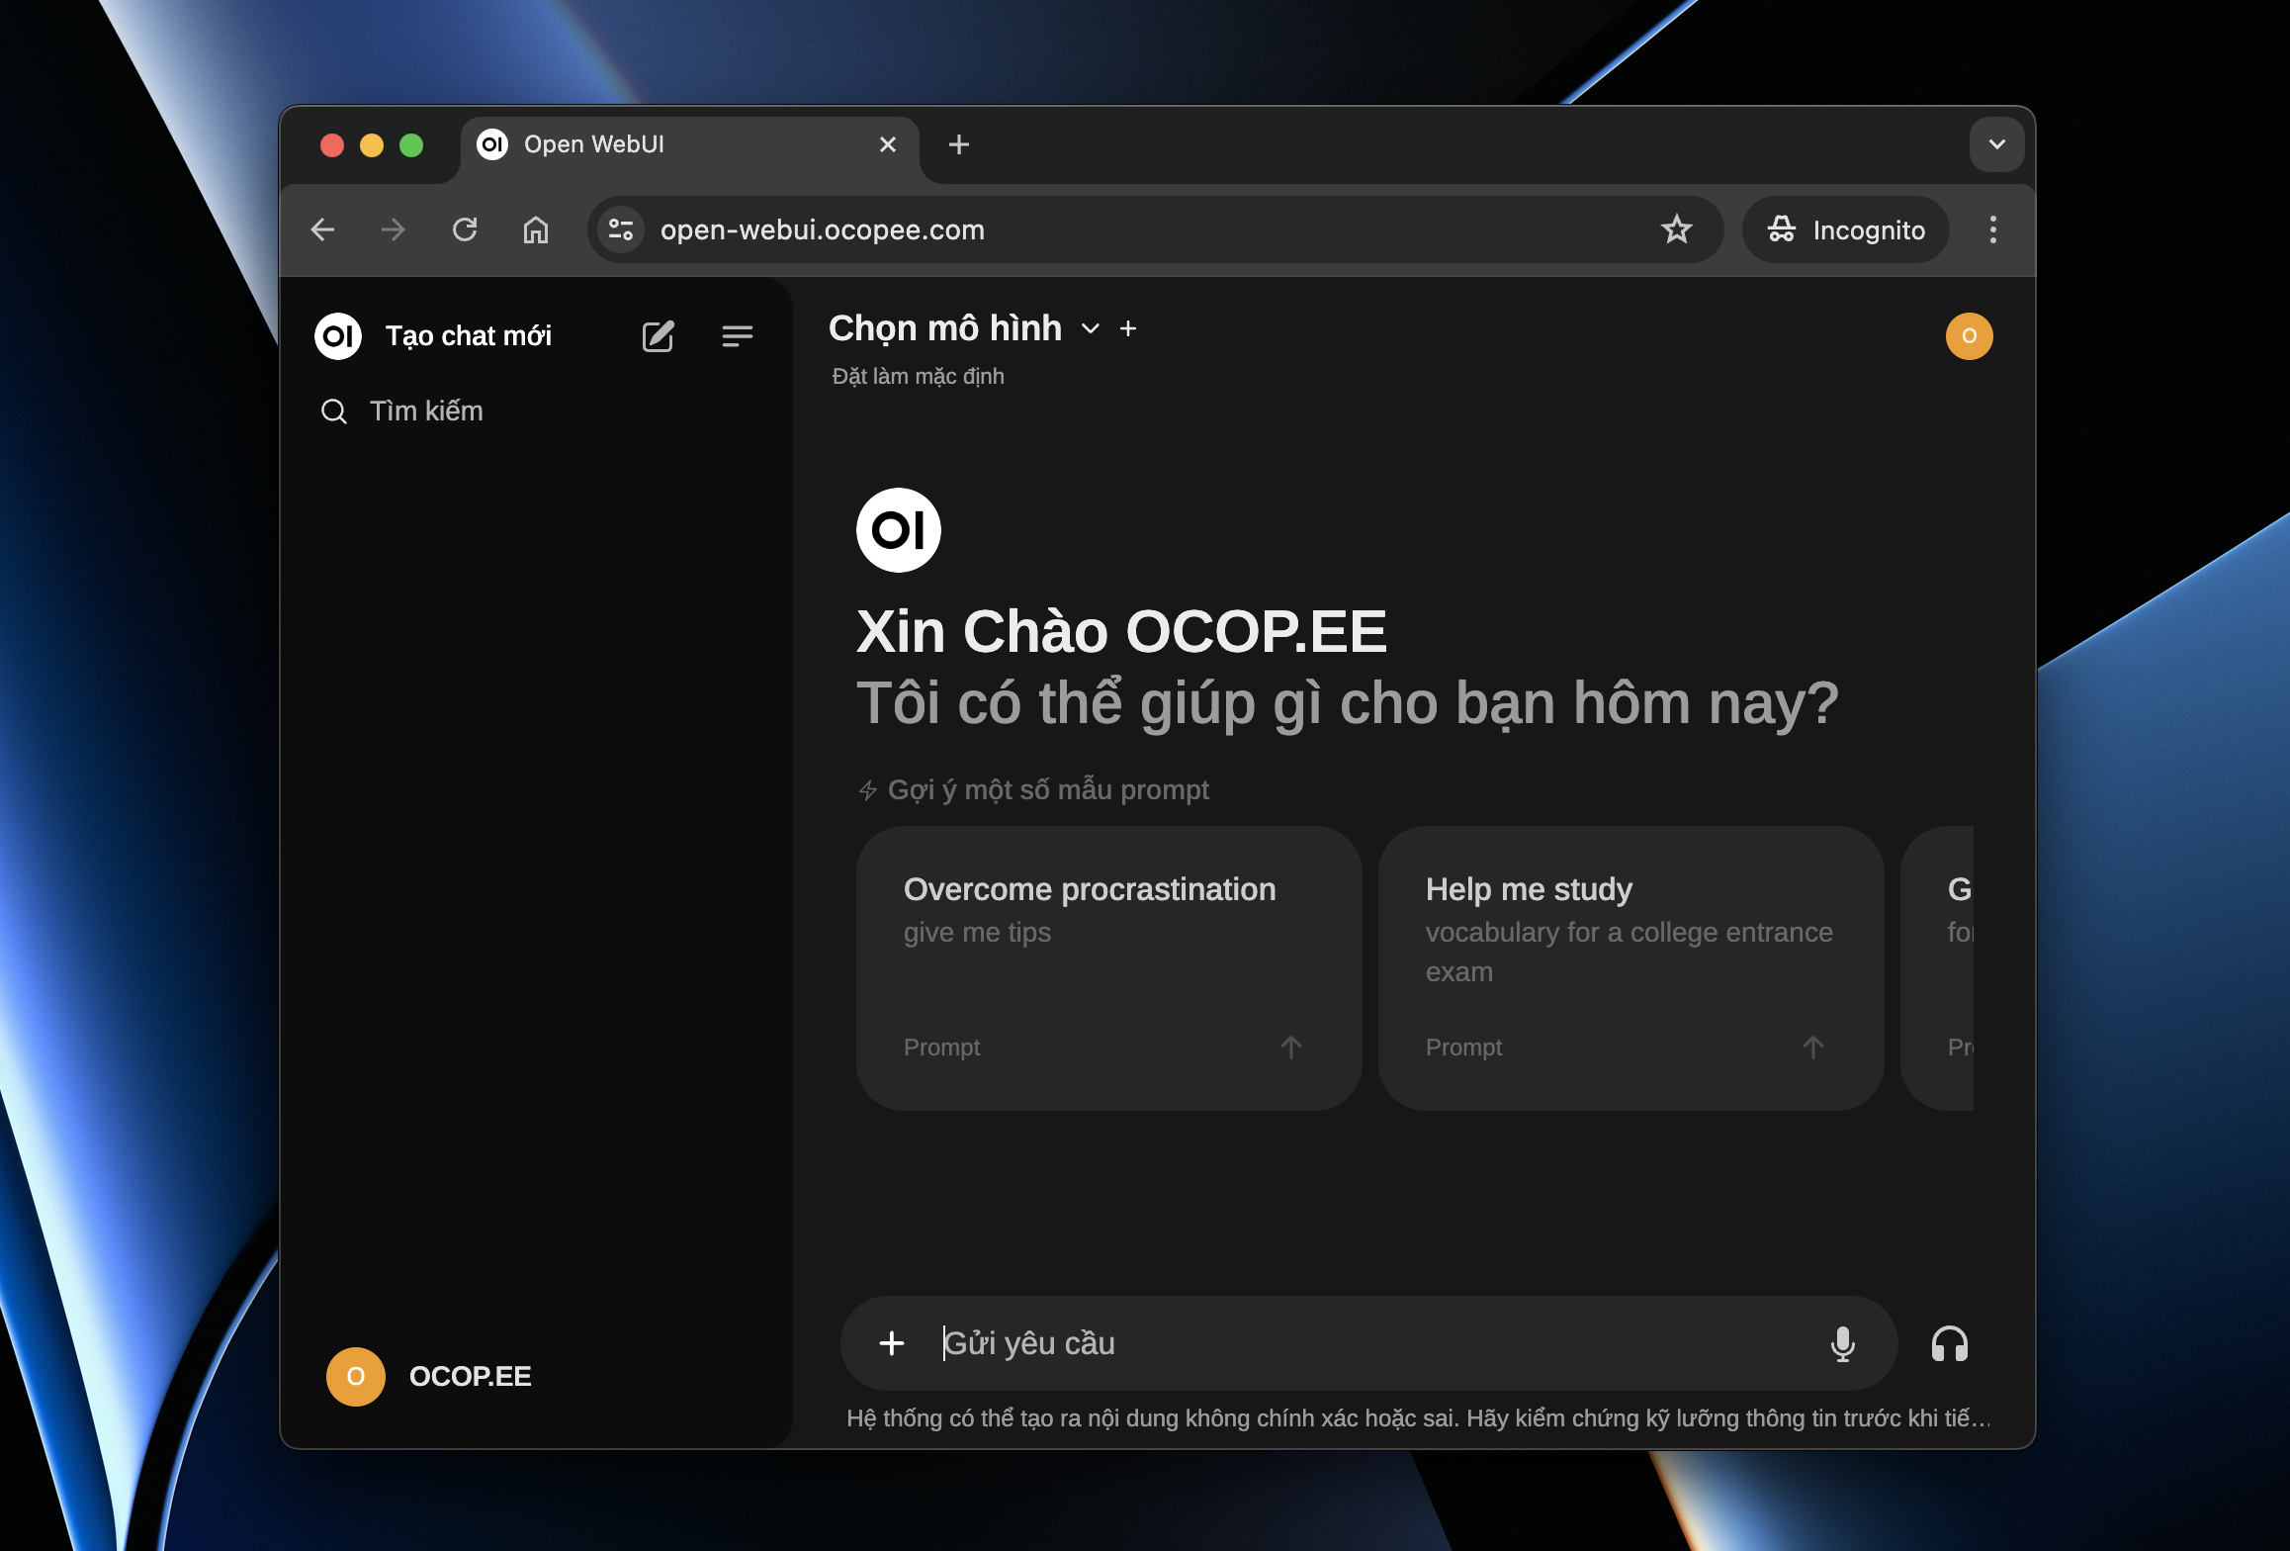Open OCOP.EE user menu at sidebar bottom
The width and height of the screenshot is (2290, 1551).
534,1376
